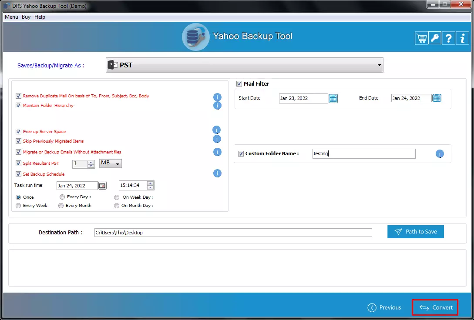
Task: Click the Start Date field
Action: (303, 98)
